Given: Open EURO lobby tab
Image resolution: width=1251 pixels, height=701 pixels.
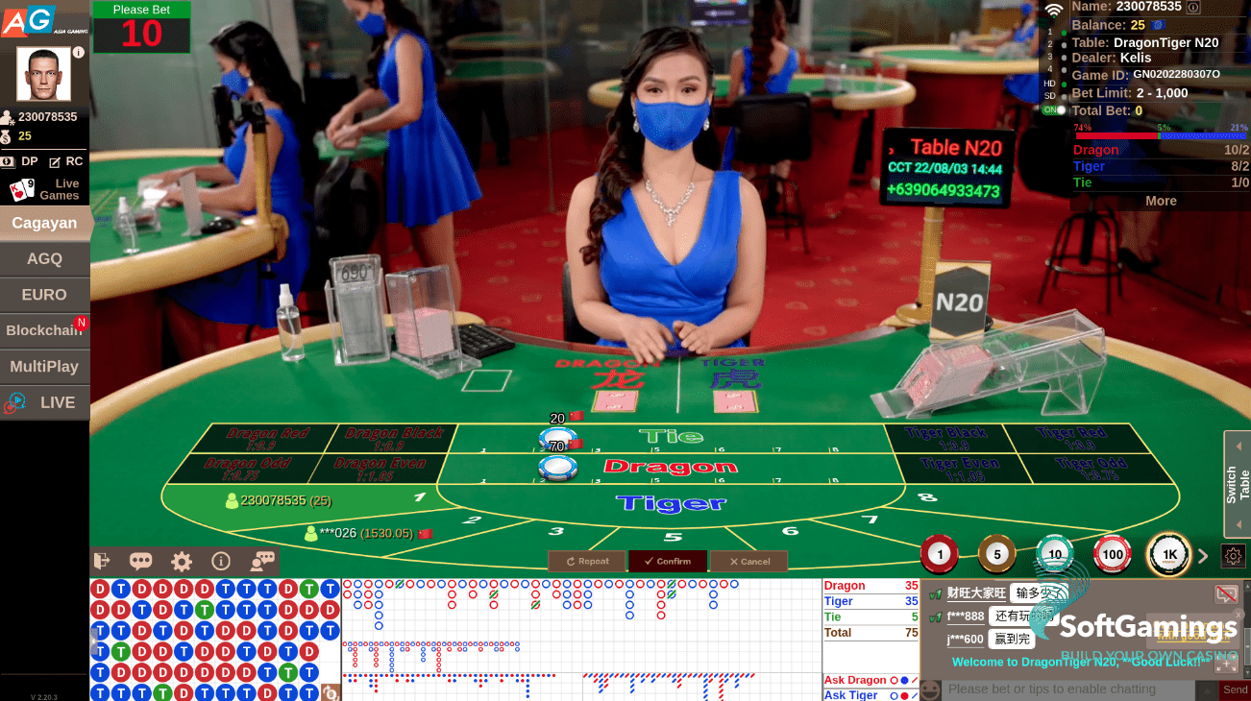Looking at the screenshot, I should 44,295.
